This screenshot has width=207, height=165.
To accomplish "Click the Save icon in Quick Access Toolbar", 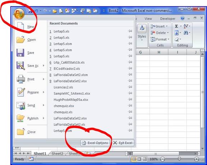I will click(x=31, y=11).
